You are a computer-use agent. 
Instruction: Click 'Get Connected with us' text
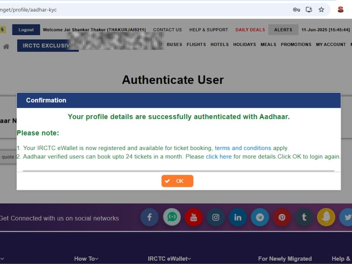tap(59, 218)
